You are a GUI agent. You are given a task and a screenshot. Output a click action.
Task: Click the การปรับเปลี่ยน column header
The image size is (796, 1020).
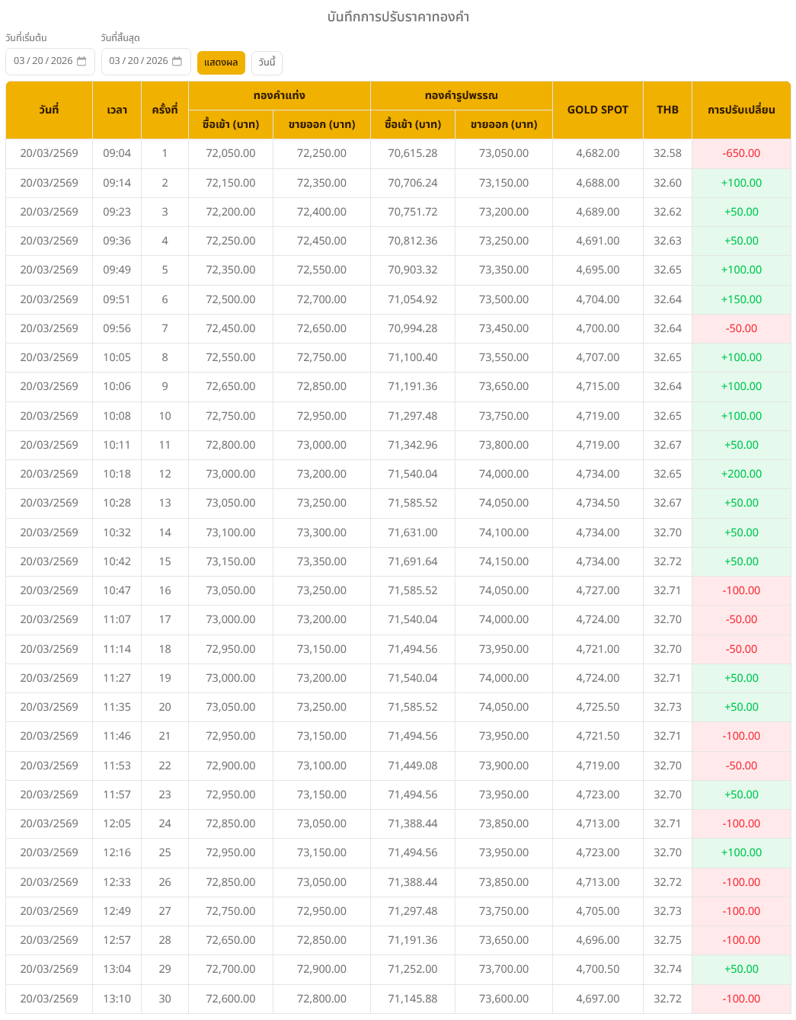[740, 110]
